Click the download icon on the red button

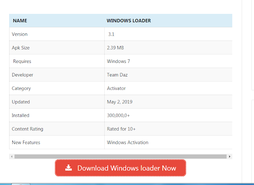tap(69, 168)
